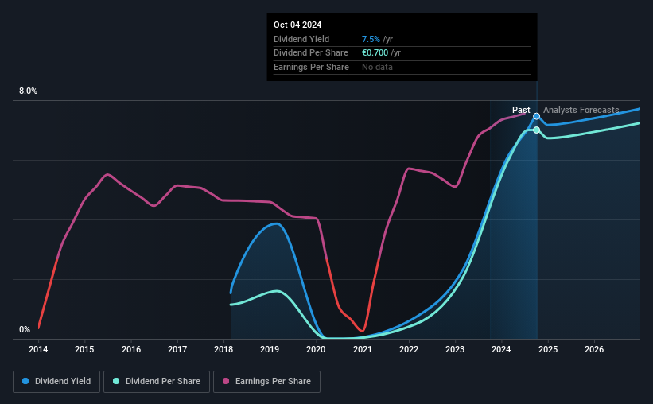Image resolution: width=653 pixels, height=404 pixels.
Task: Click the 2023 x-axis label
Action: click(x=455, y=349)
